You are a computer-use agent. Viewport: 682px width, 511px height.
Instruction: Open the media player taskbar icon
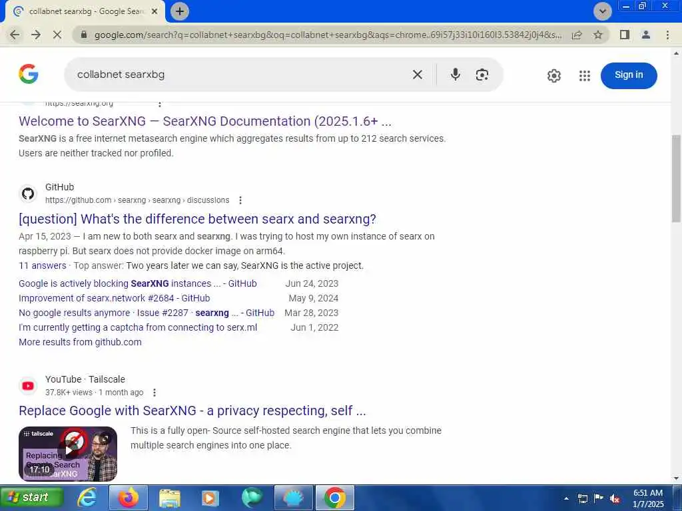click(210, 498)
